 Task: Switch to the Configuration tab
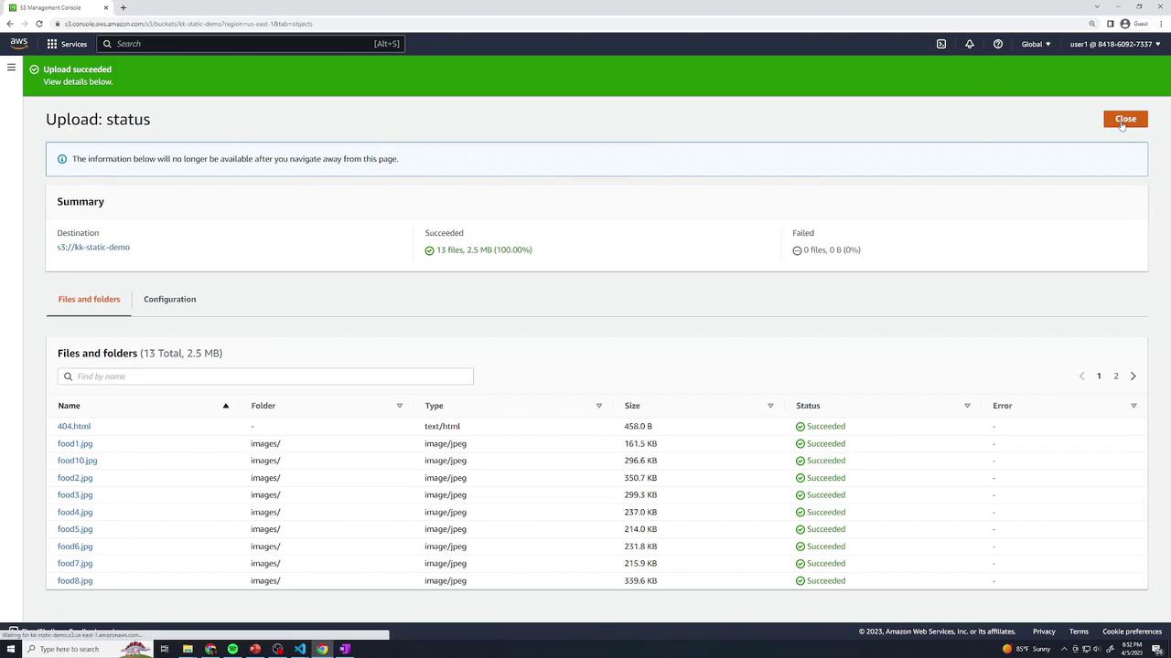click(x=169, y=300)
